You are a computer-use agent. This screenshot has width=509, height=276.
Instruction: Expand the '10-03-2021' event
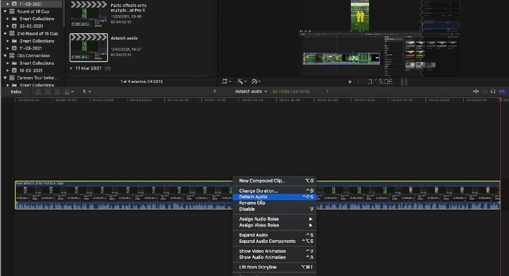8,70
